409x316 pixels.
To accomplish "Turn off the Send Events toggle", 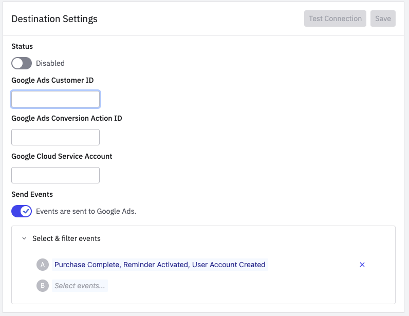I will pos(22,211).
